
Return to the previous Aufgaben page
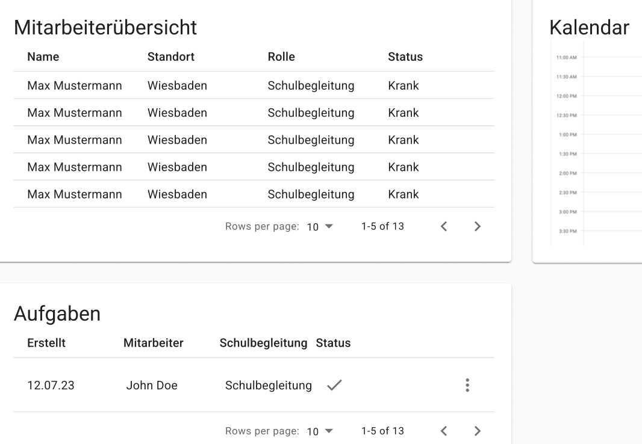click(x=444, y=431)
